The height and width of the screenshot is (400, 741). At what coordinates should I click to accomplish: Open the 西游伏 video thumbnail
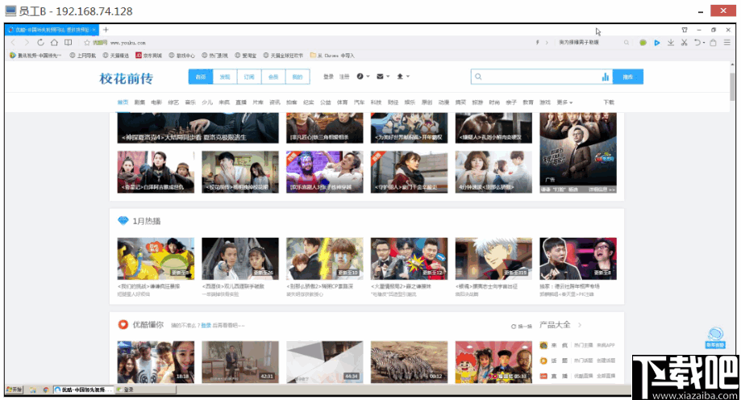(240, 259)
